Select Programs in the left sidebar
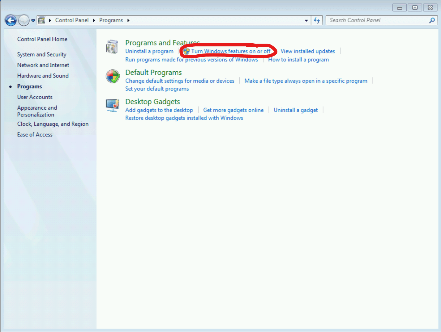Screen dimensions: 441x332 tap(29, 86)
